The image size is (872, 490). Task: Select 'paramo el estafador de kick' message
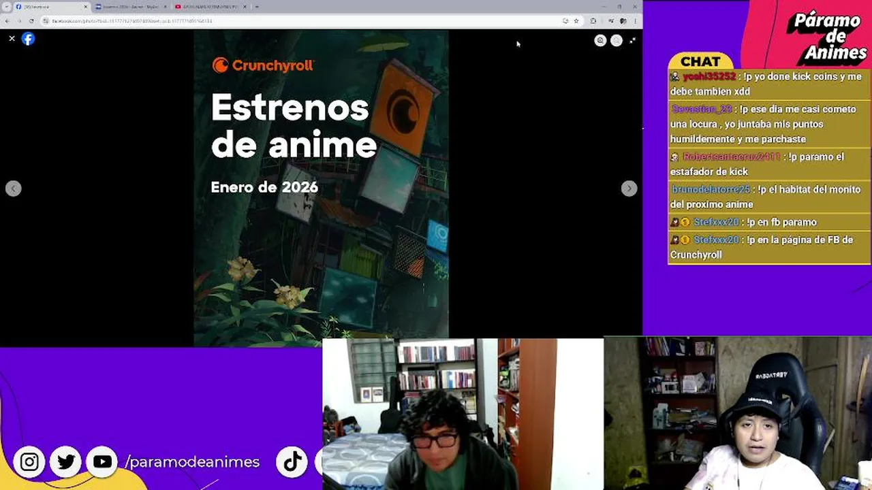tap(770, 164)
